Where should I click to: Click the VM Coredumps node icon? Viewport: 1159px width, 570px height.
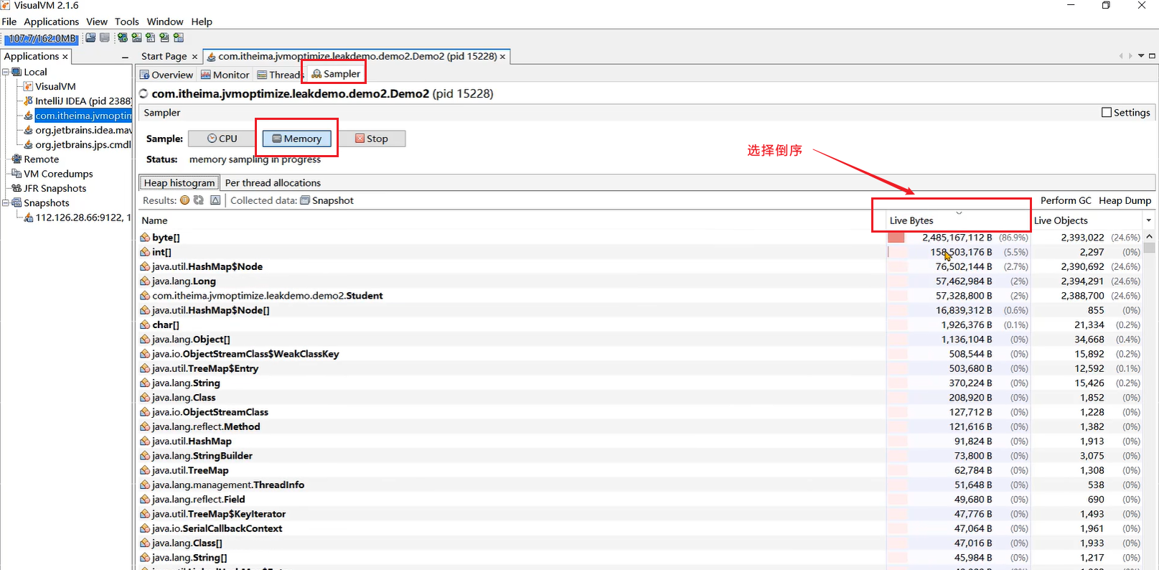17,174
